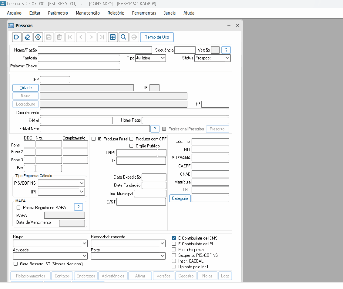Click the Categoria button
The image size is (343, 289).
click(x=180, y=198)
